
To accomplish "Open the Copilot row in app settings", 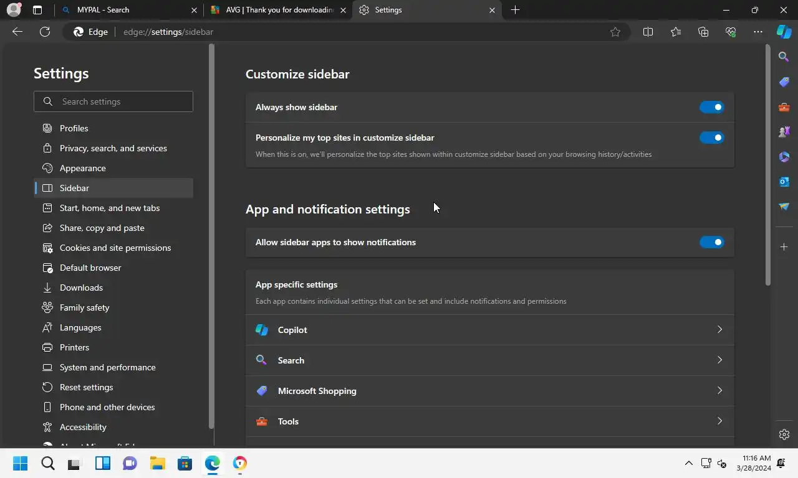I will point(490,330).
